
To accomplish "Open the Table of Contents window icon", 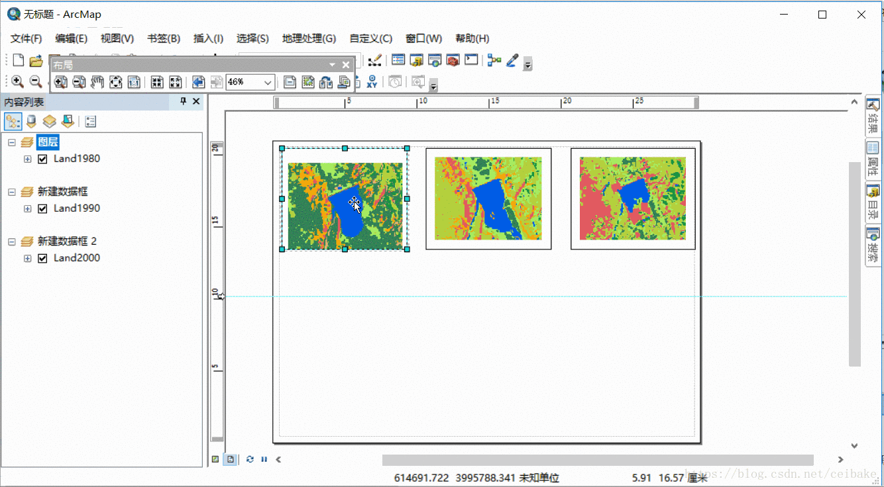I will [x=398, y=60].
